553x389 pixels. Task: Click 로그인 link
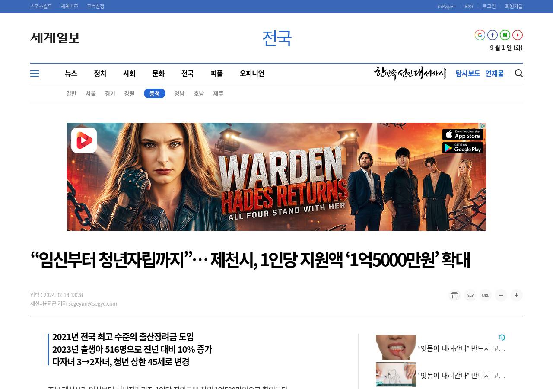pos(489,6)
